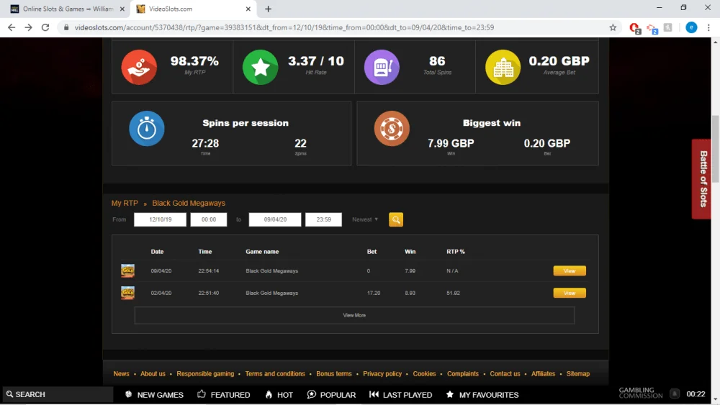Open the Contact us footer link
This screenshot has width=720, height=405.
point(505,374)
